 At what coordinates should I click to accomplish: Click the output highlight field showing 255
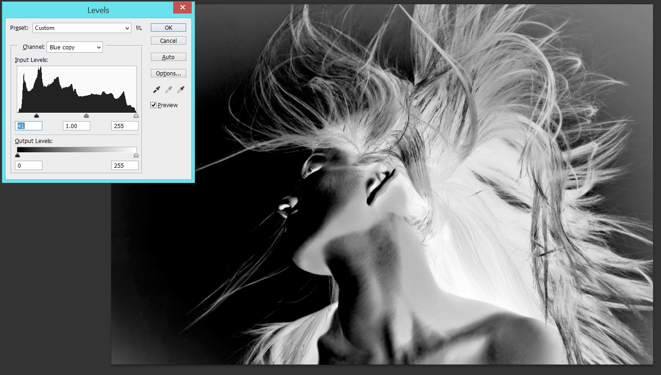coord(125,165)
